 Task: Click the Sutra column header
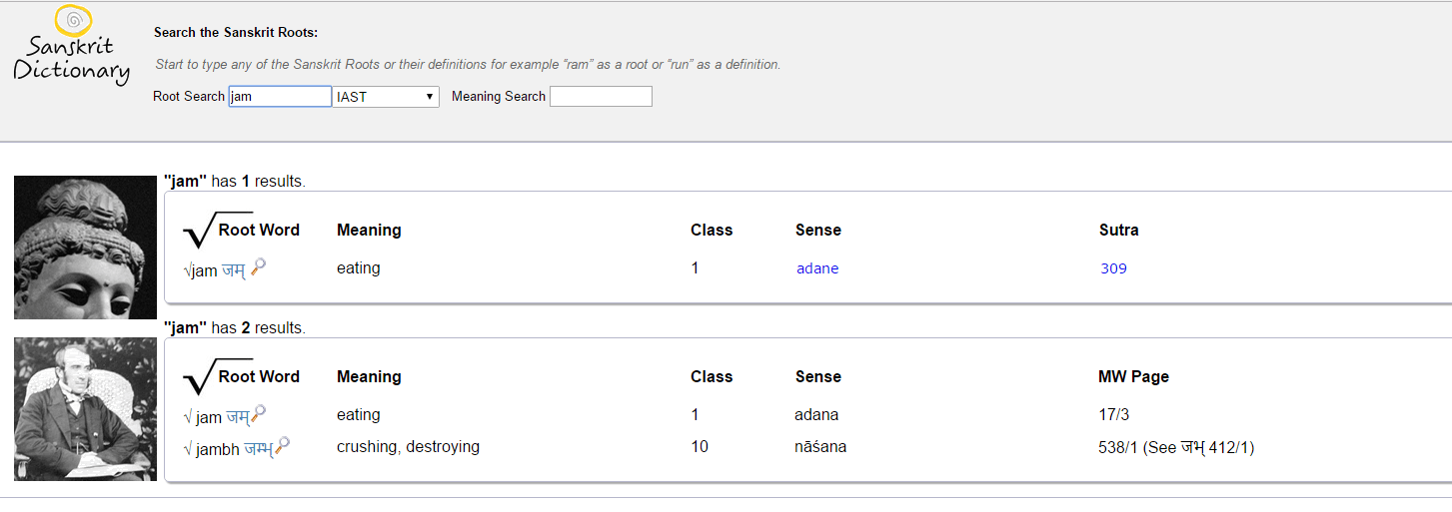pyautogui.click(x=1118, y=231)
